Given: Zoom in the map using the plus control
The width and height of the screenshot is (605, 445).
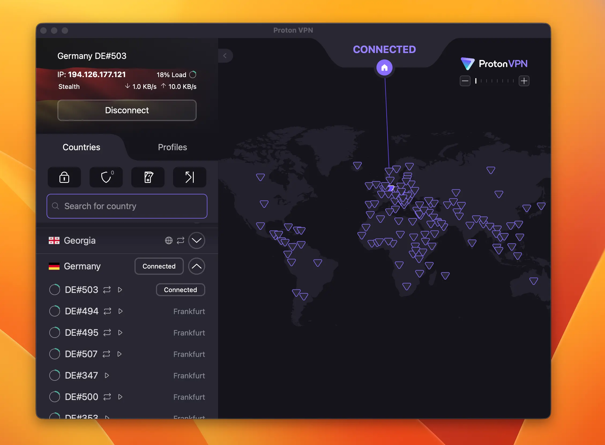Looking at the screenshot, I should coord(524,81).
